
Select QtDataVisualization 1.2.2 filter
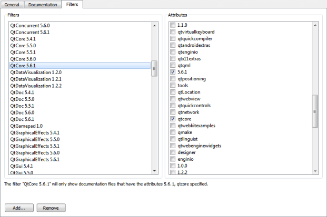click(x=80, y=86)
